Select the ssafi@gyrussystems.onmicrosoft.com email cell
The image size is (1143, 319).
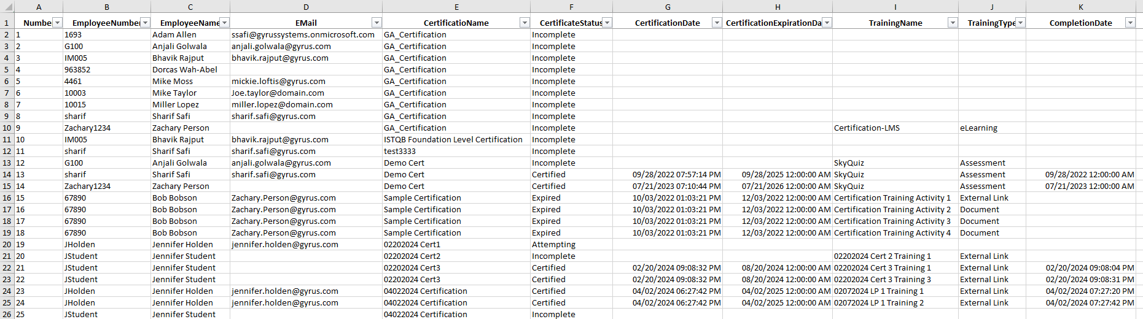(303, 35)
